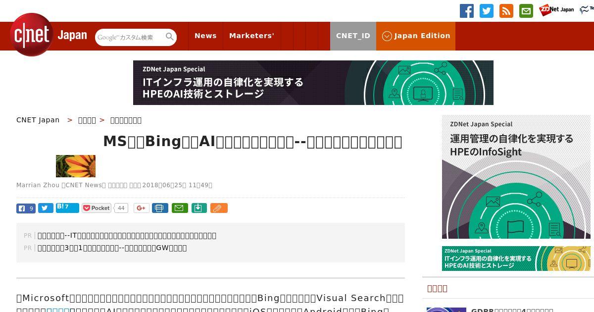
Task: Open the HPE AI storage top banner ad
Action: click(x=313, y=83)
